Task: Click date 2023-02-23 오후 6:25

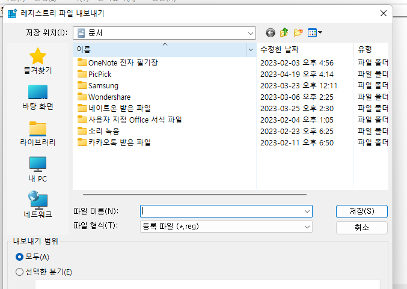Action: tap(297, 131)
